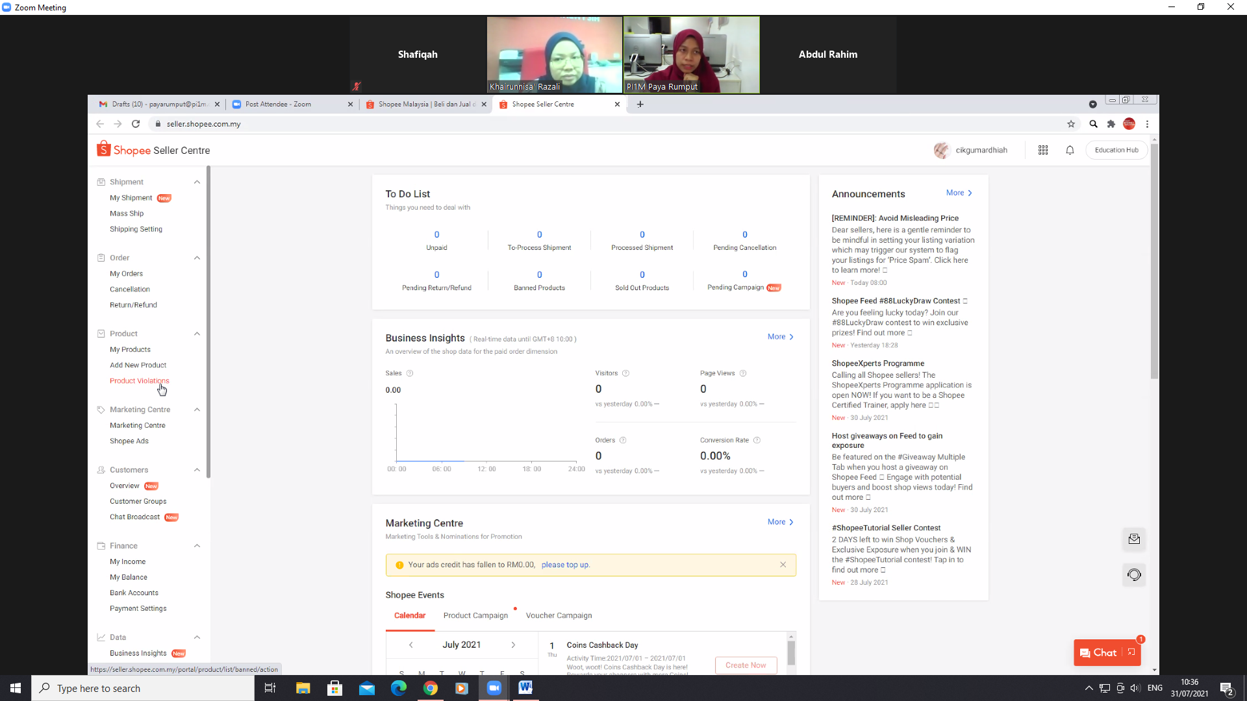Collapse the Finance sidebar section

[x=197, y=546]
